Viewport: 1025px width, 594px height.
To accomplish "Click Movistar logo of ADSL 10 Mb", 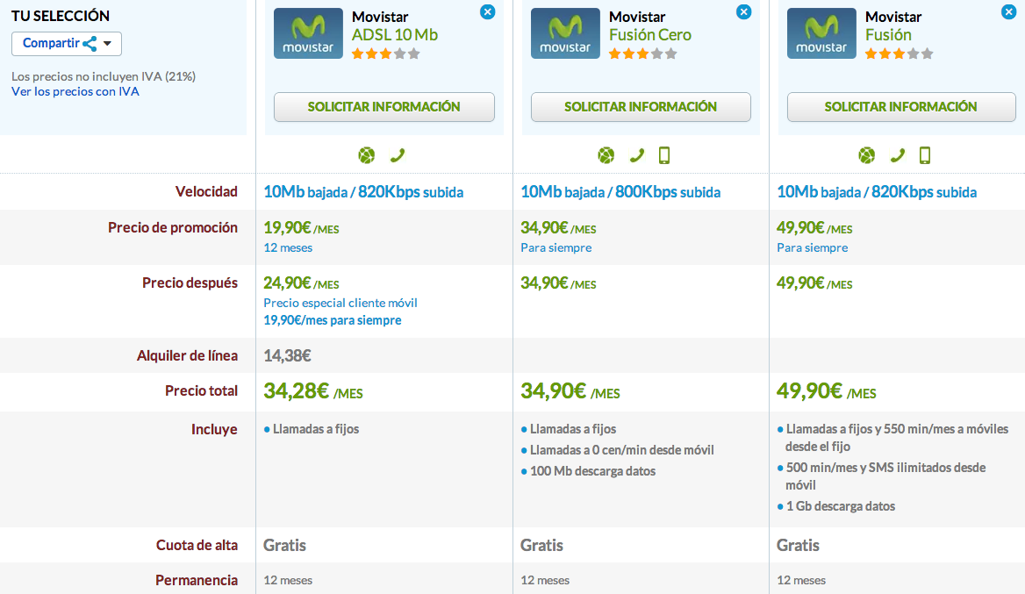I will pyautogui.click(x=308, y=33).
